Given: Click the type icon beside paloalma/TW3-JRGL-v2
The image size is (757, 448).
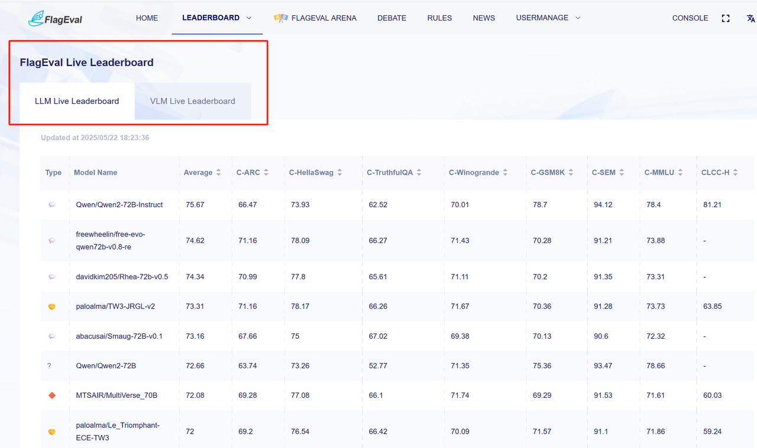Looking at the screenshot, I should coord(52,307).
